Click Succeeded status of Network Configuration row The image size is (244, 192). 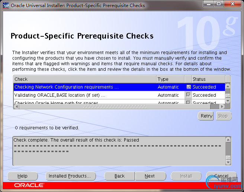(204, 87)
